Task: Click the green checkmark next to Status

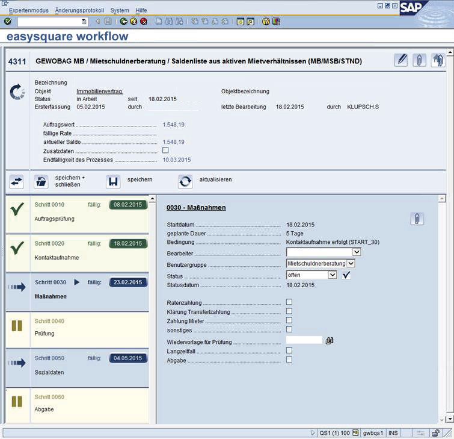Action: pos(346,275)
